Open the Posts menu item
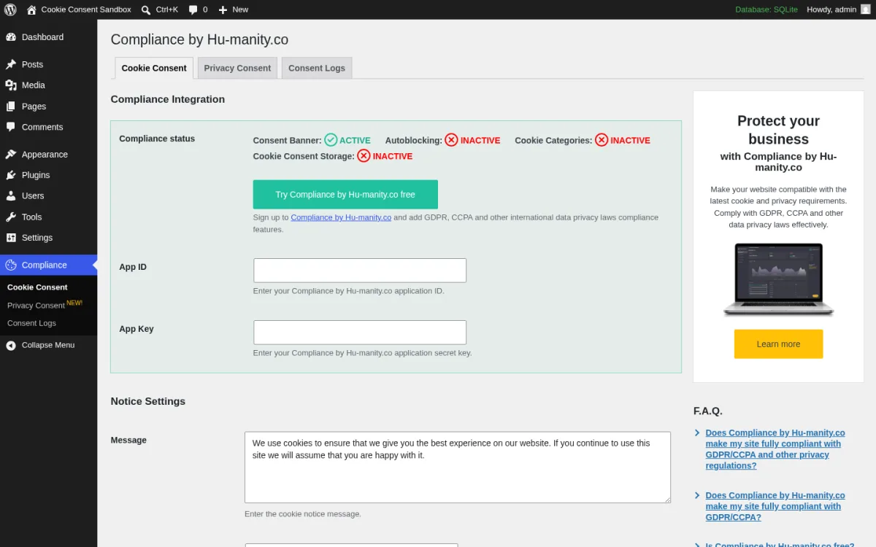The height and width of the screenshot is (547, 876). coord(48,64)
